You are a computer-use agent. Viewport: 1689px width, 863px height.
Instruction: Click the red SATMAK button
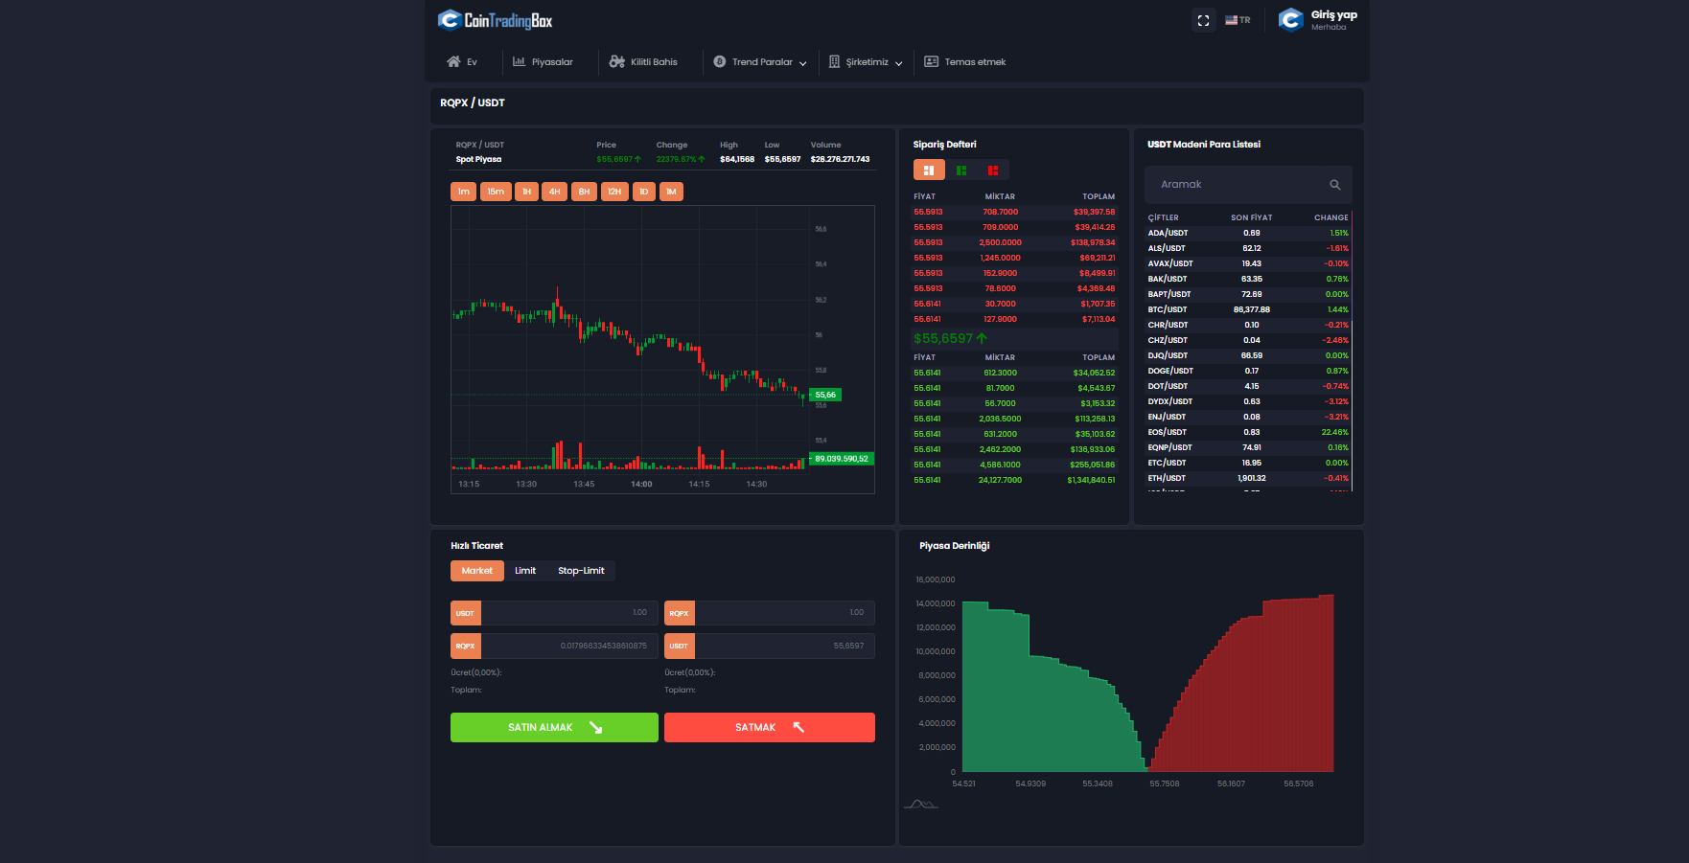click(x=770, y=727)
